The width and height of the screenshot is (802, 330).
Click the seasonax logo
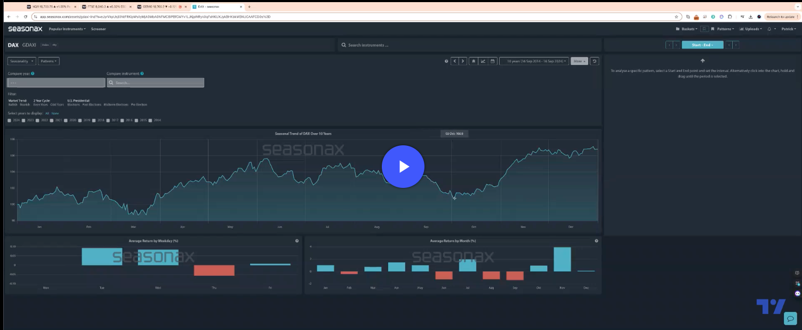[25, 29]
